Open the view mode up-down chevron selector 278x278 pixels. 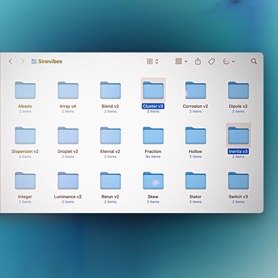(157, 61)
